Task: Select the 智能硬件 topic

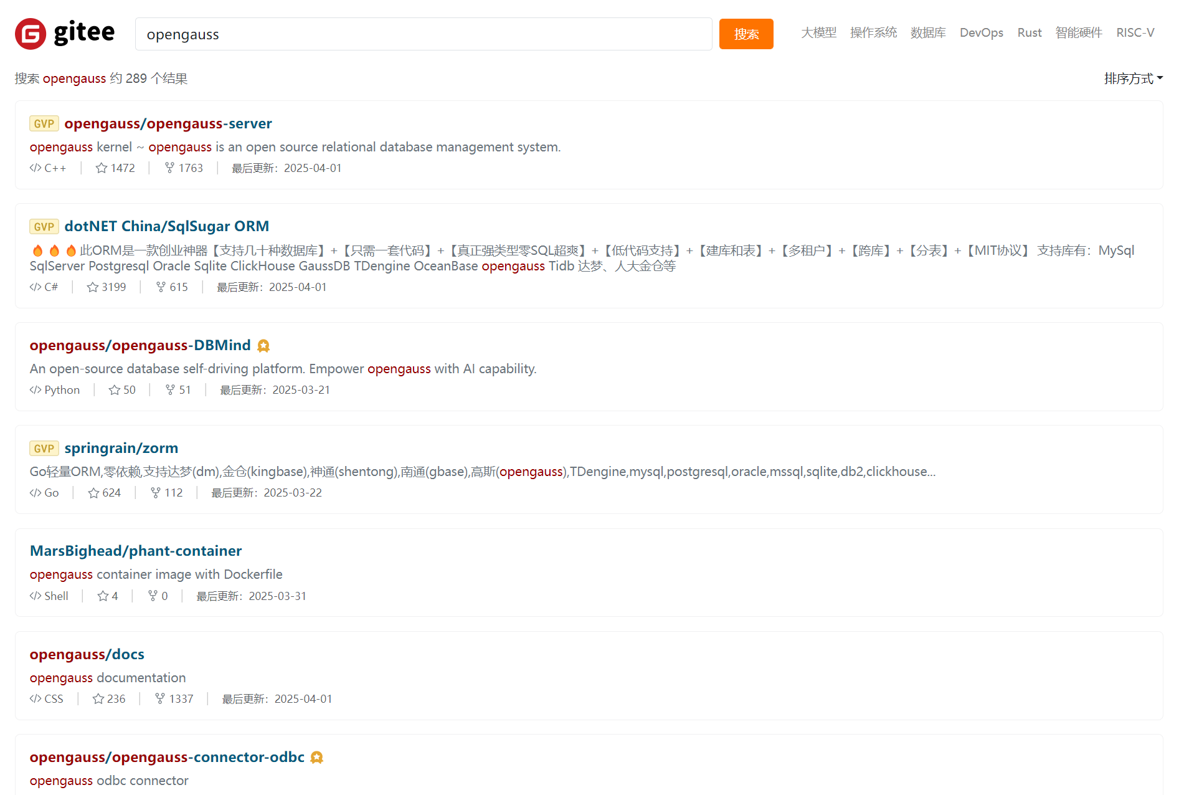Action: (x=1079, y=32)
